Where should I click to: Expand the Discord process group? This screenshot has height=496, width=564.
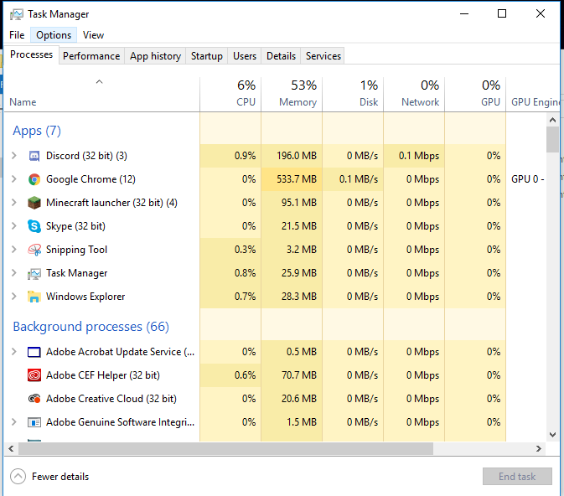point(13,156)
